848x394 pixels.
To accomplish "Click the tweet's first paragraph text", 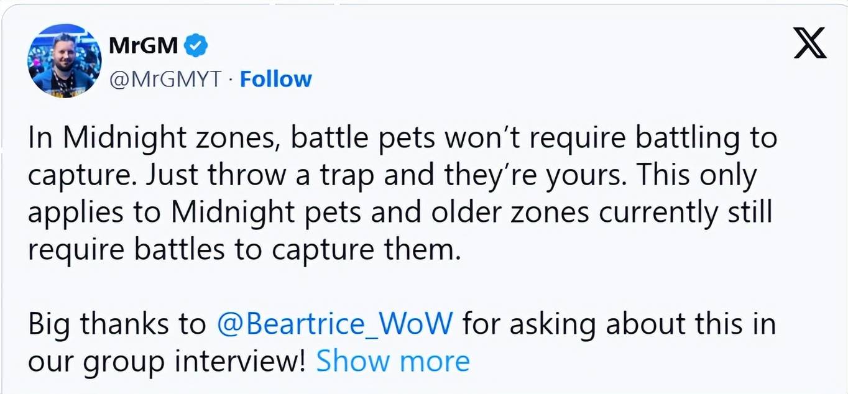I will click(398, 194).
